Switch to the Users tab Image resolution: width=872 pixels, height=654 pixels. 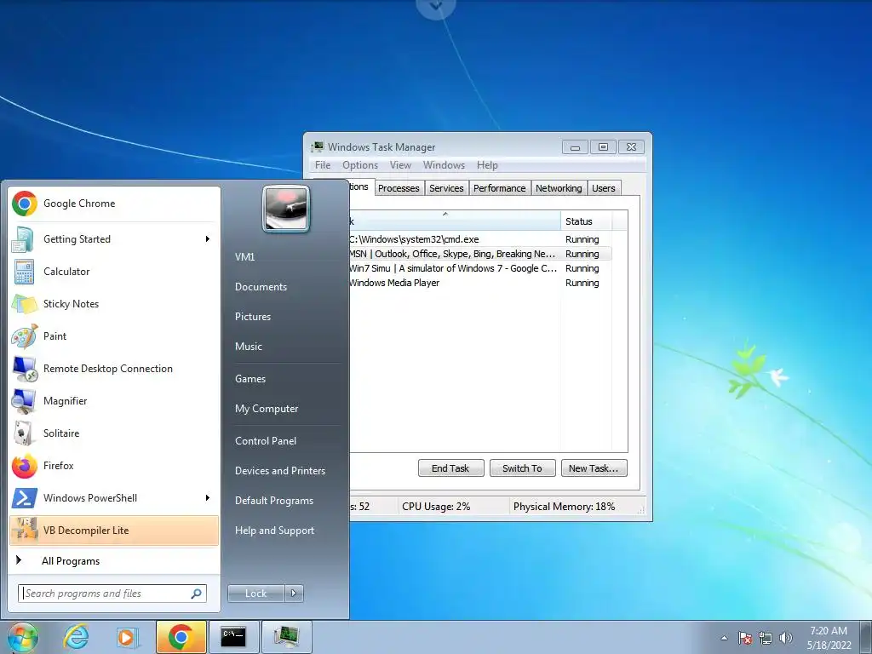point(604,188)
